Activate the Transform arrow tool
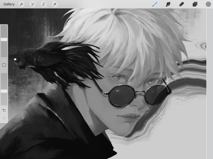The height and width of the screenshot is (159, 213). point(55,4)
